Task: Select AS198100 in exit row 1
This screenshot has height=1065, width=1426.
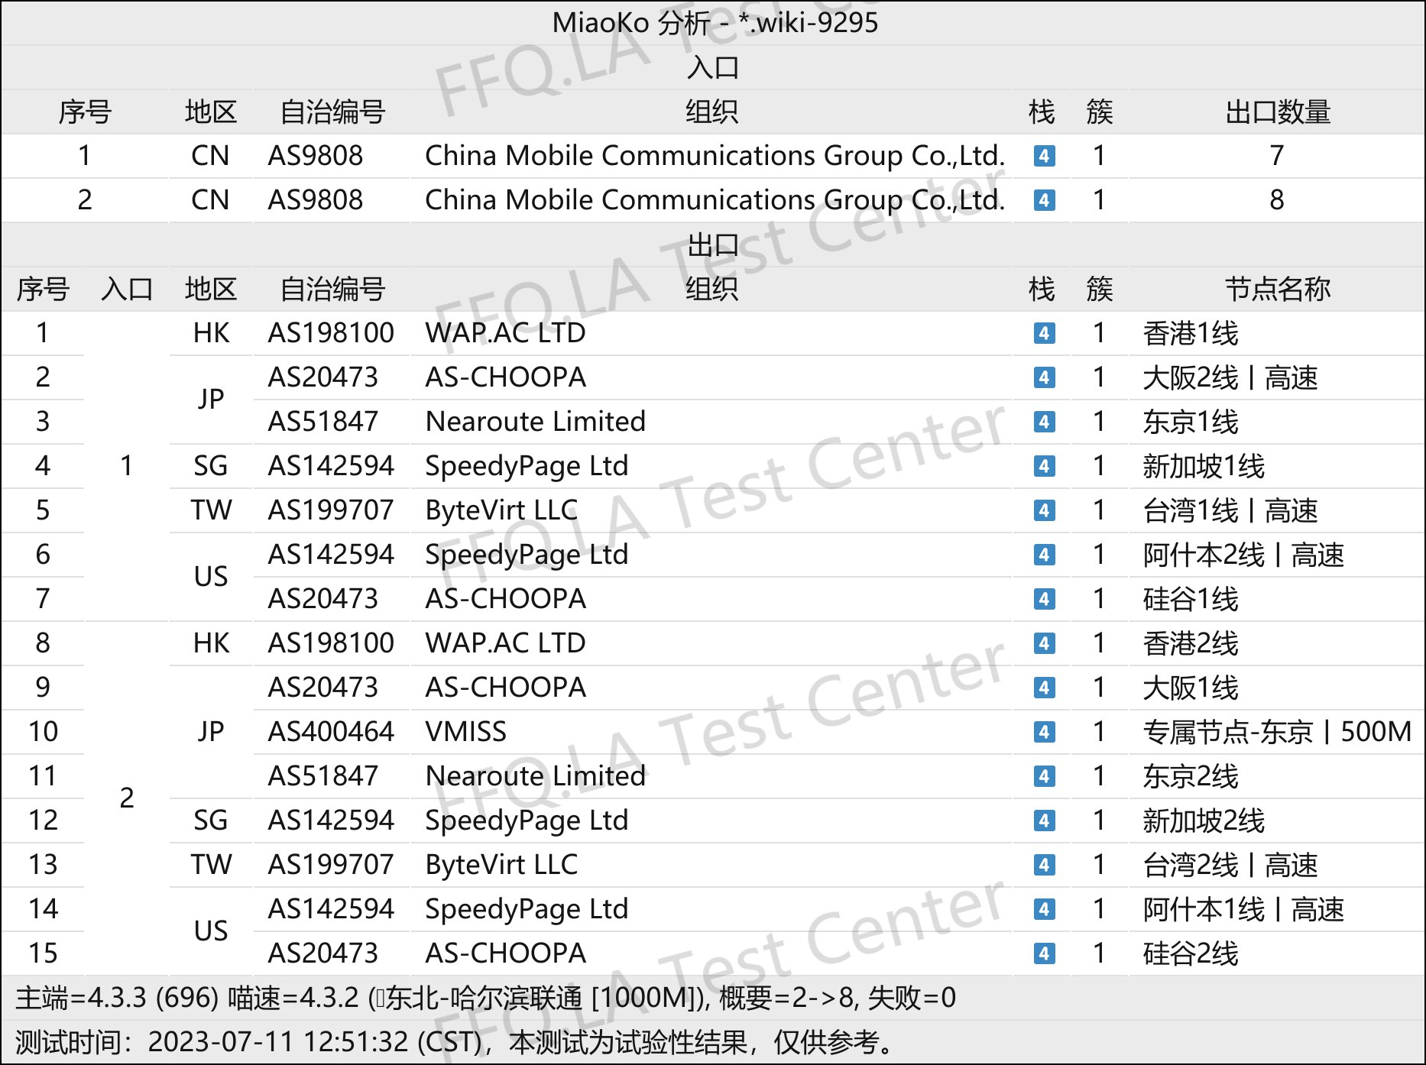Action: (x=331, y=333)
